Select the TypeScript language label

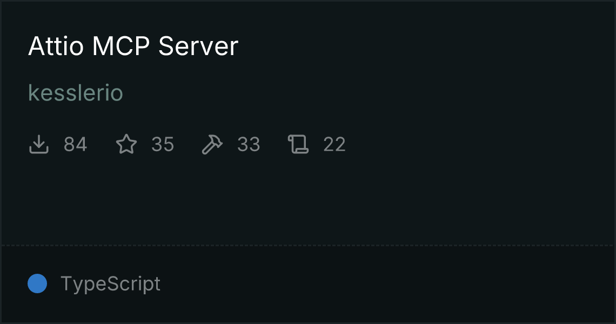pyautogui.click(x=110, y=283)
